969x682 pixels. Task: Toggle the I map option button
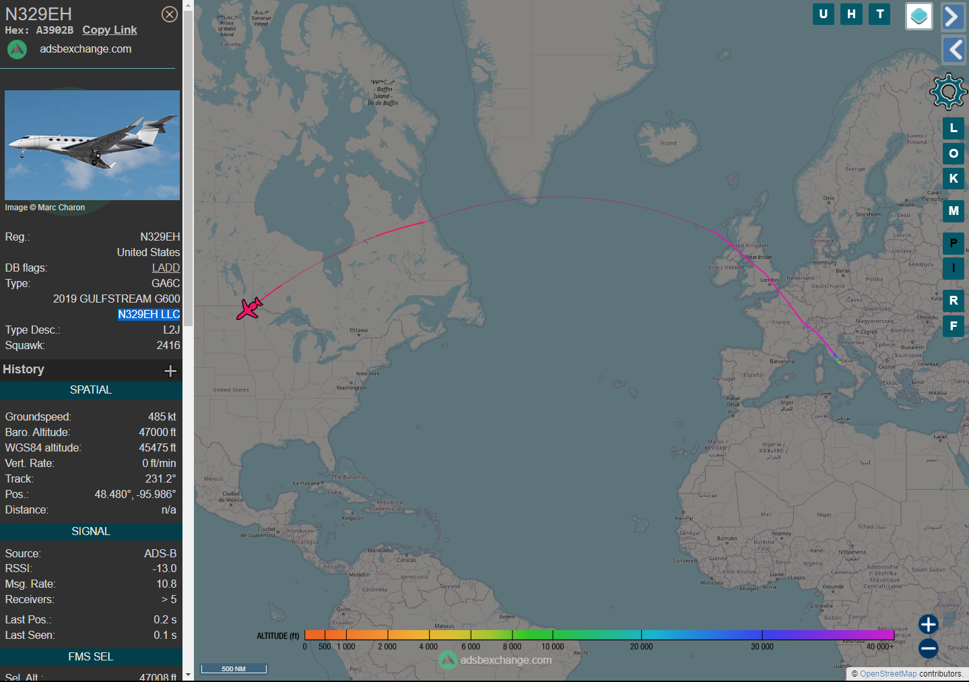click(954, 268)
